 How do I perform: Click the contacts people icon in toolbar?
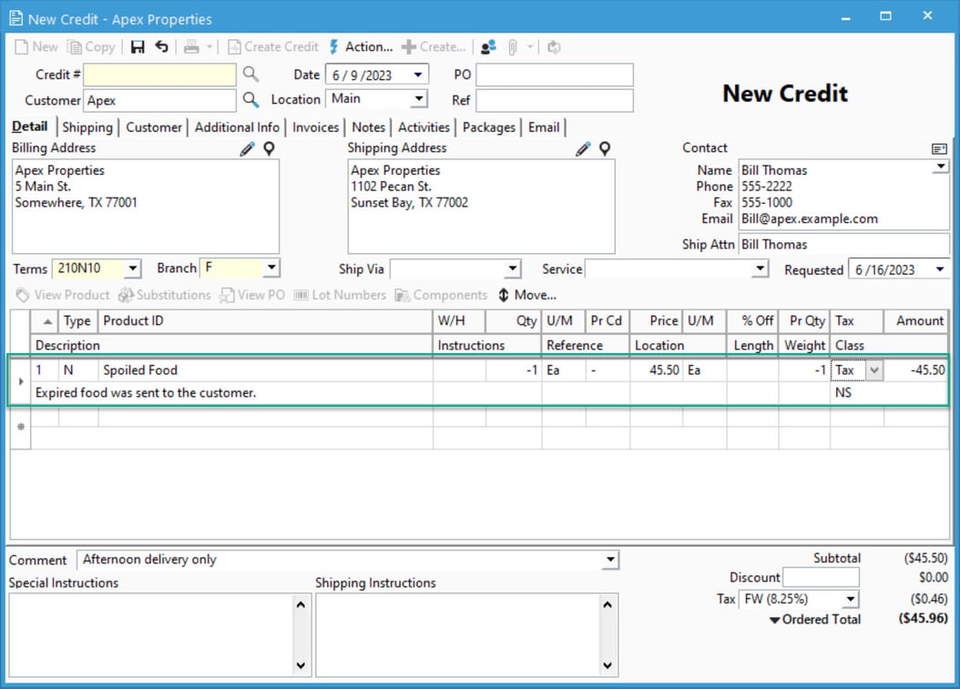(488, 47)
